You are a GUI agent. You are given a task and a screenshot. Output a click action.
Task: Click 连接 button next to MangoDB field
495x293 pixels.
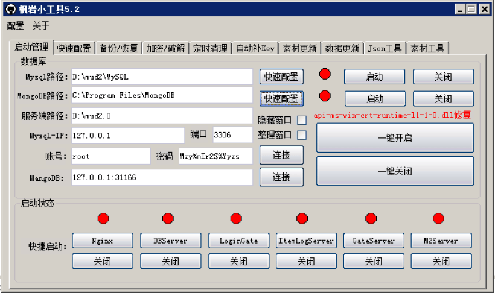pos(281,177)
